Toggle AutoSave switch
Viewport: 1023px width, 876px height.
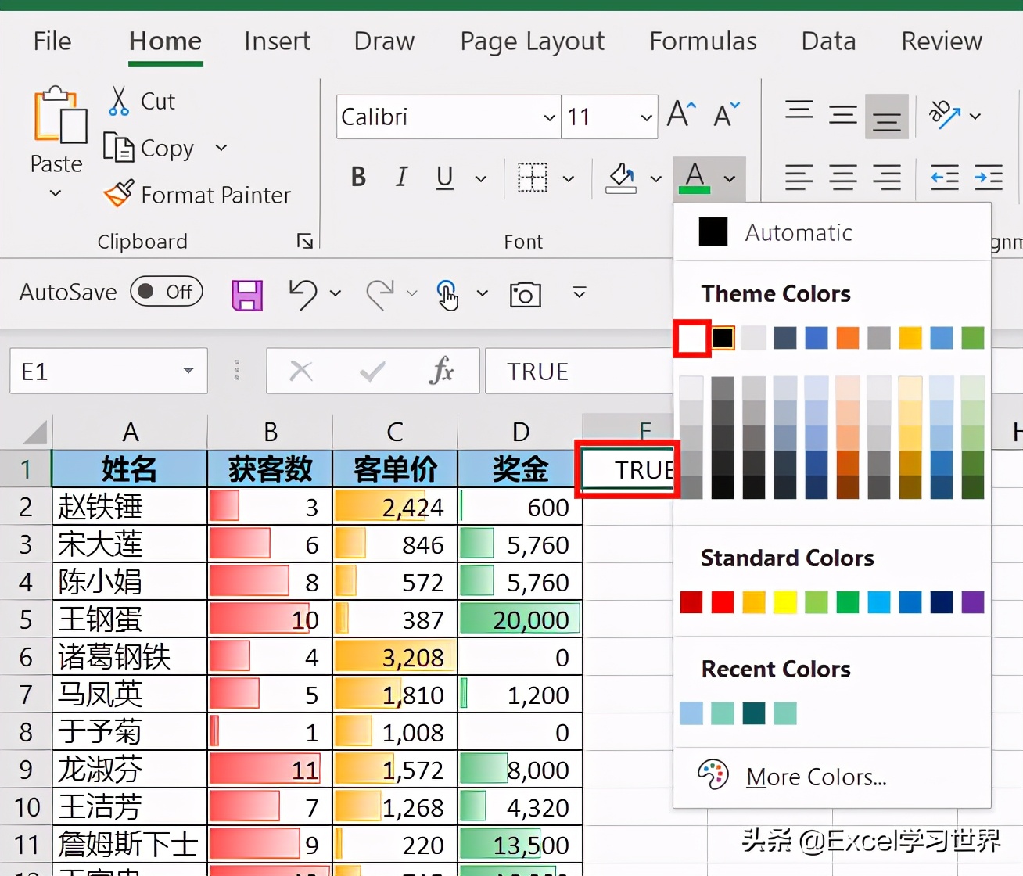click(166, 292)
